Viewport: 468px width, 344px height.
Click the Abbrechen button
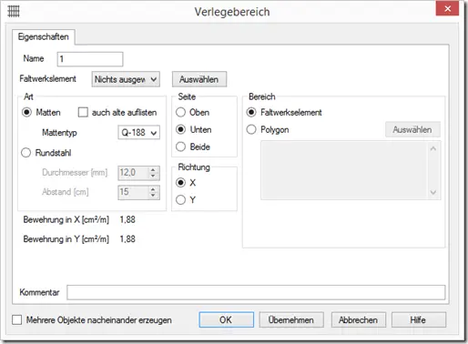[x=359, y=320]
